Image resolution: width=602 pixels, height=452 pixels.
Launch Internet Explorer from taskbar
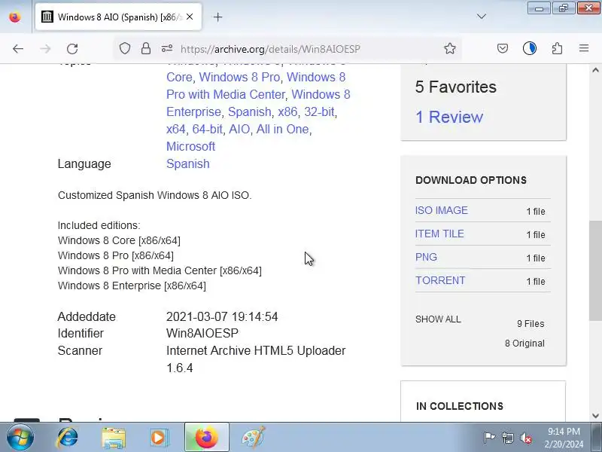click(x=67, y=438)
